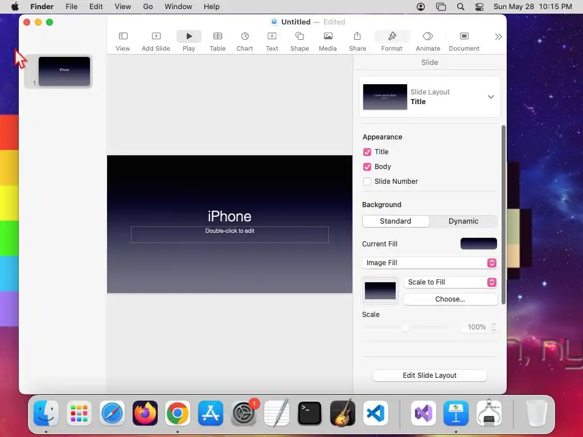Image resolution: width=583 pixels, height=437 pixels.
Task: Open System Preferences from the Dock
Action: 244,414
